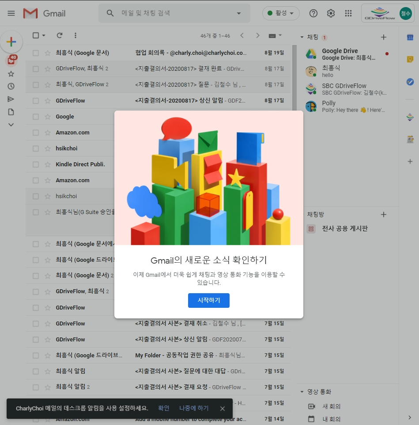Start 새 회의 video meeting
The width and height of the screenshot is (419, 425).
point(324,406)
